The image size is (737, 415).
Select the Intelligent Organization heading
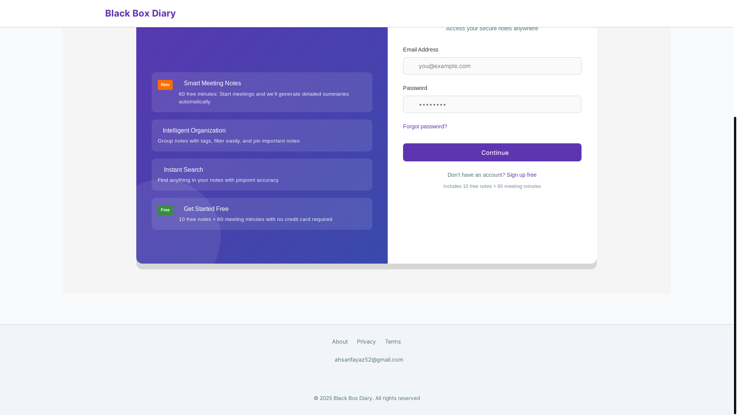(x=194, y=131)
